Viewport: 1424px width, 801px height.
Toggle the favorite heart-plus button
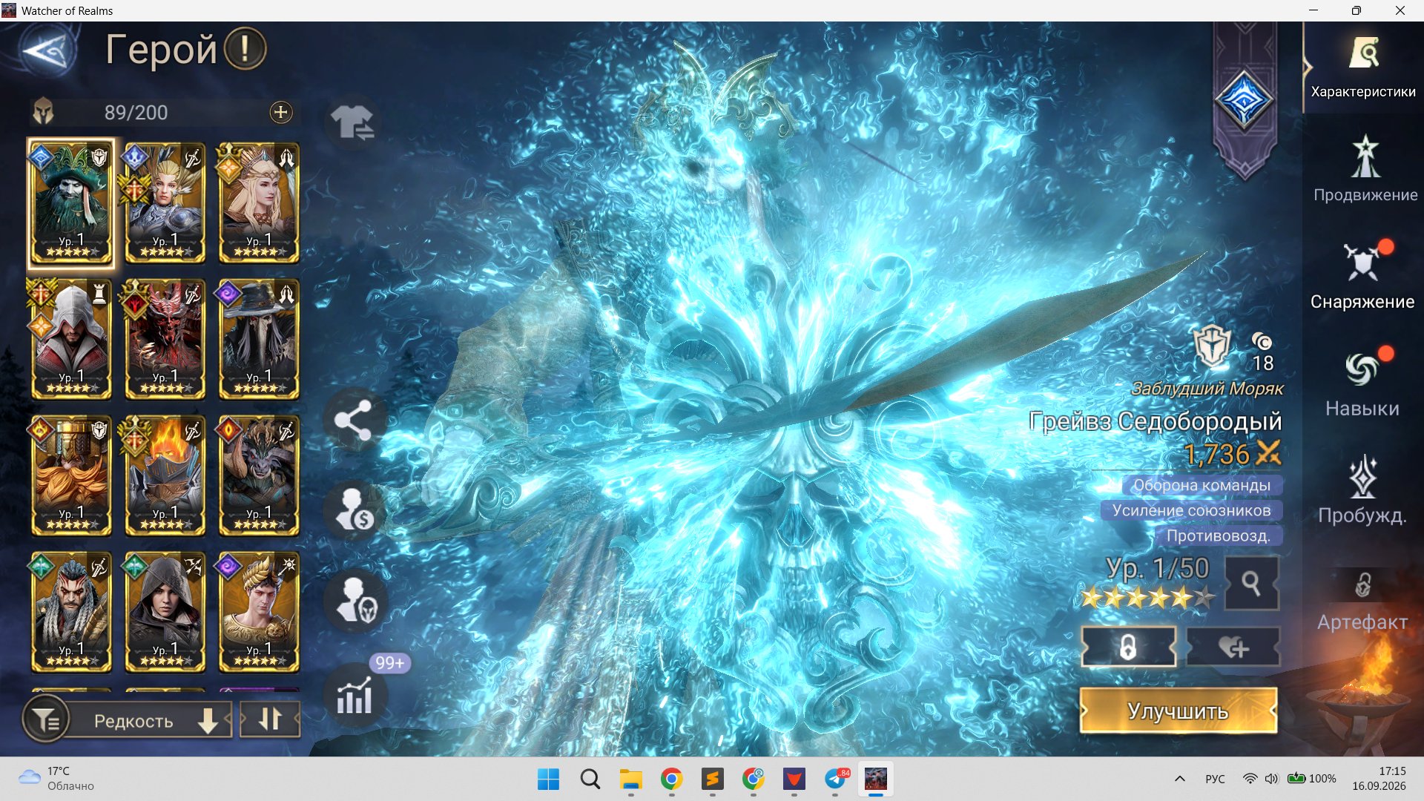pyautogui.click(x=1233, y=647)
